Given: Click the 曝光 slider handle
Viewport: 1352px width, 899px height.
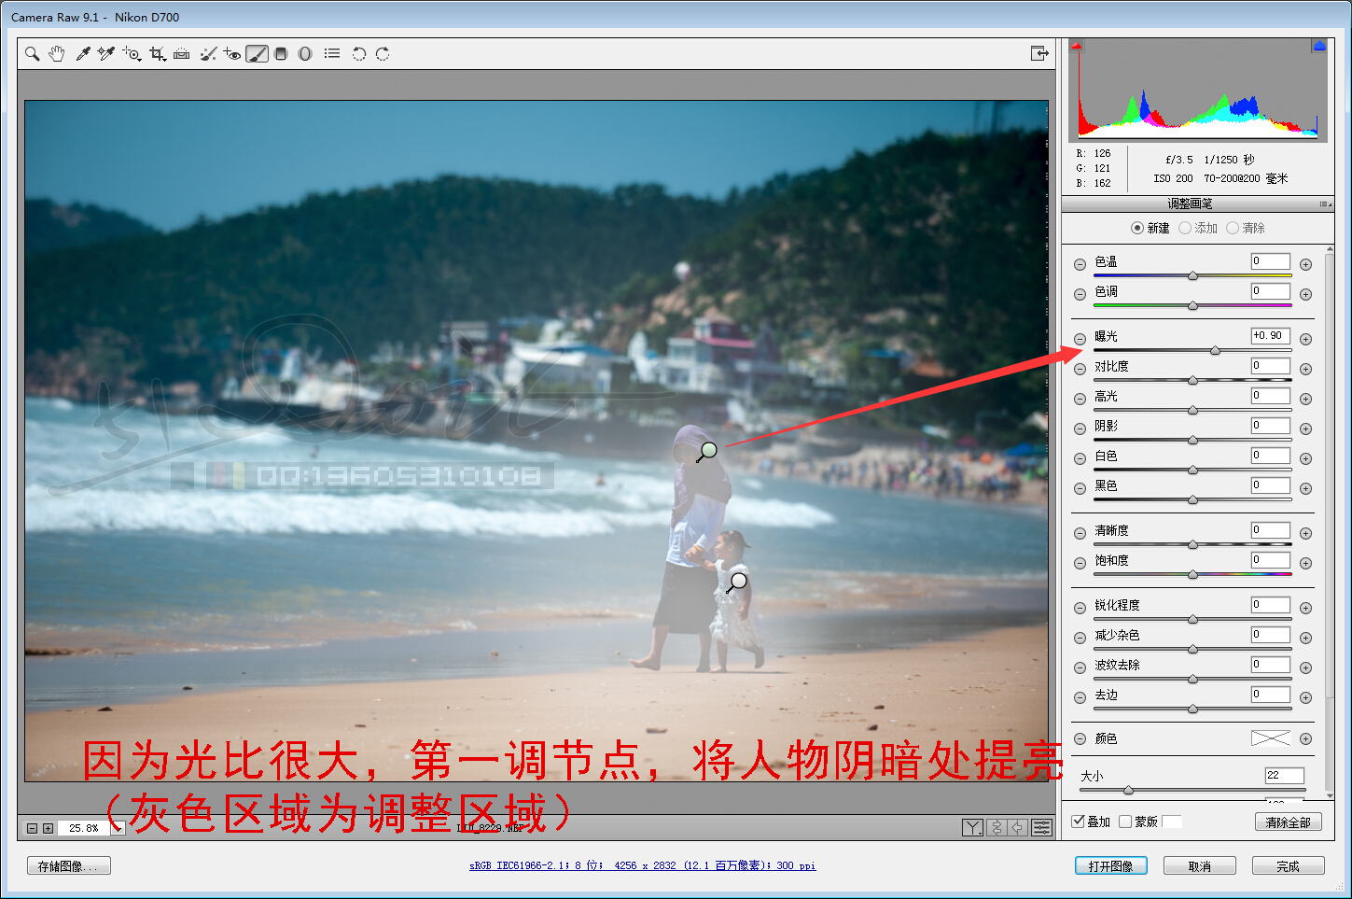Looking at the screenshot, I should pos(1215,351).
